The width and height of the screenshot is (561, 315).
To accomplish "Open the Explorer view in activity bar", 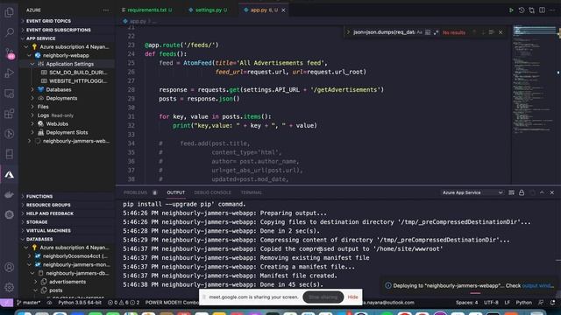I will pos(10,12).
